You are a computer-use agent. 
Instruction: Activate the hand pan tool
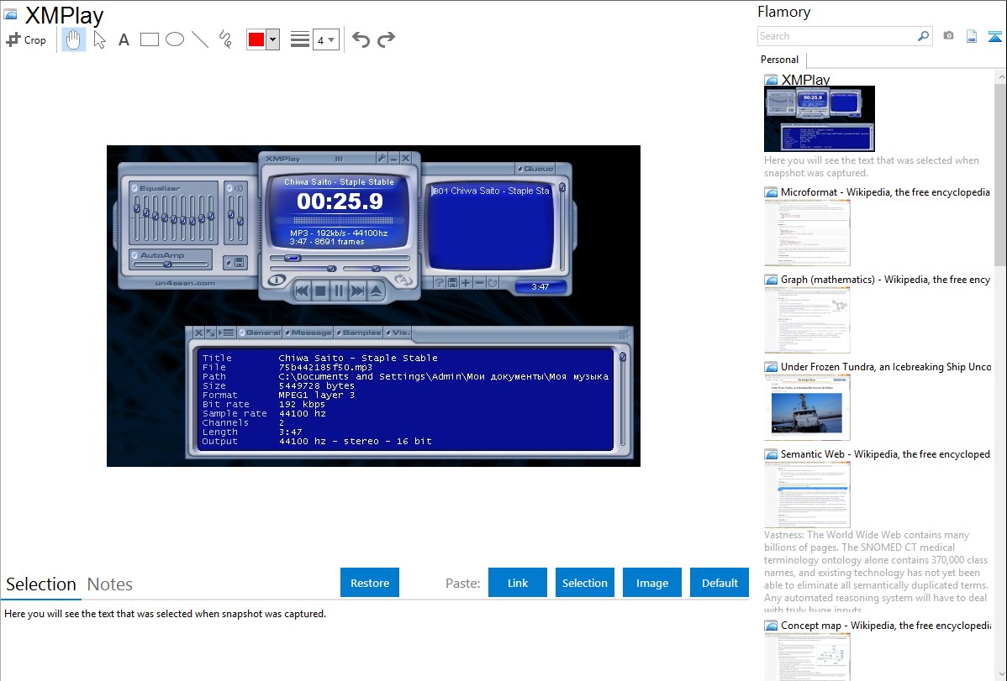73,39
